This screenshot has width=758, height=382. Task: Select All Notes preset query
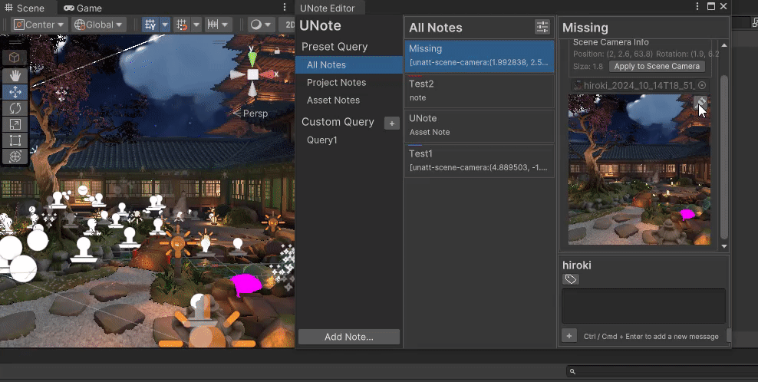[x=349, y=64]
